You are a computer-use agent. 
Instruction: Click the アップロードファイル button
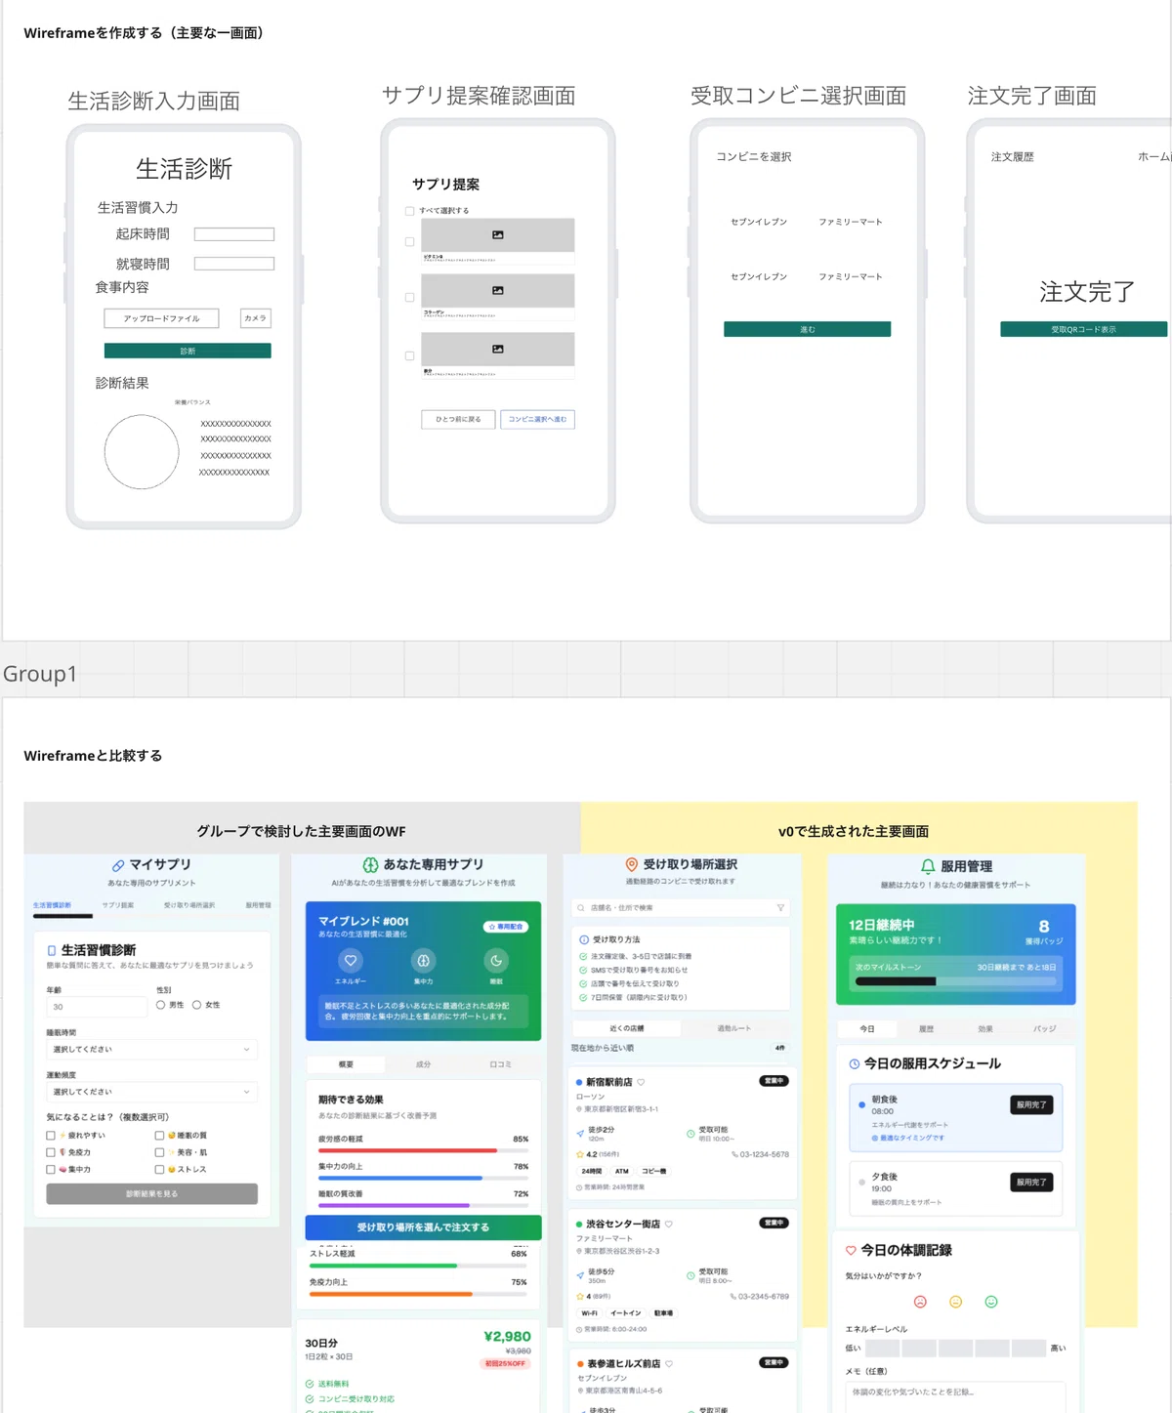tap(161, 318)
